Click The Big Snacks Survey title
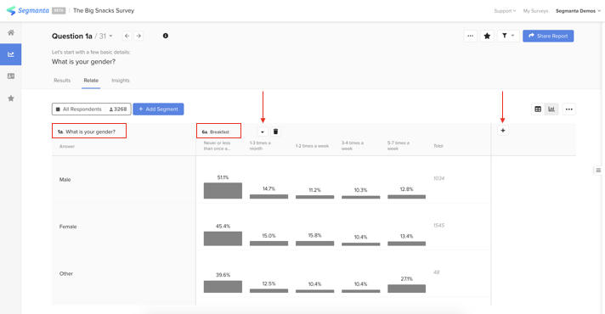This screenshot has height=314, width=605. (104, 10)
